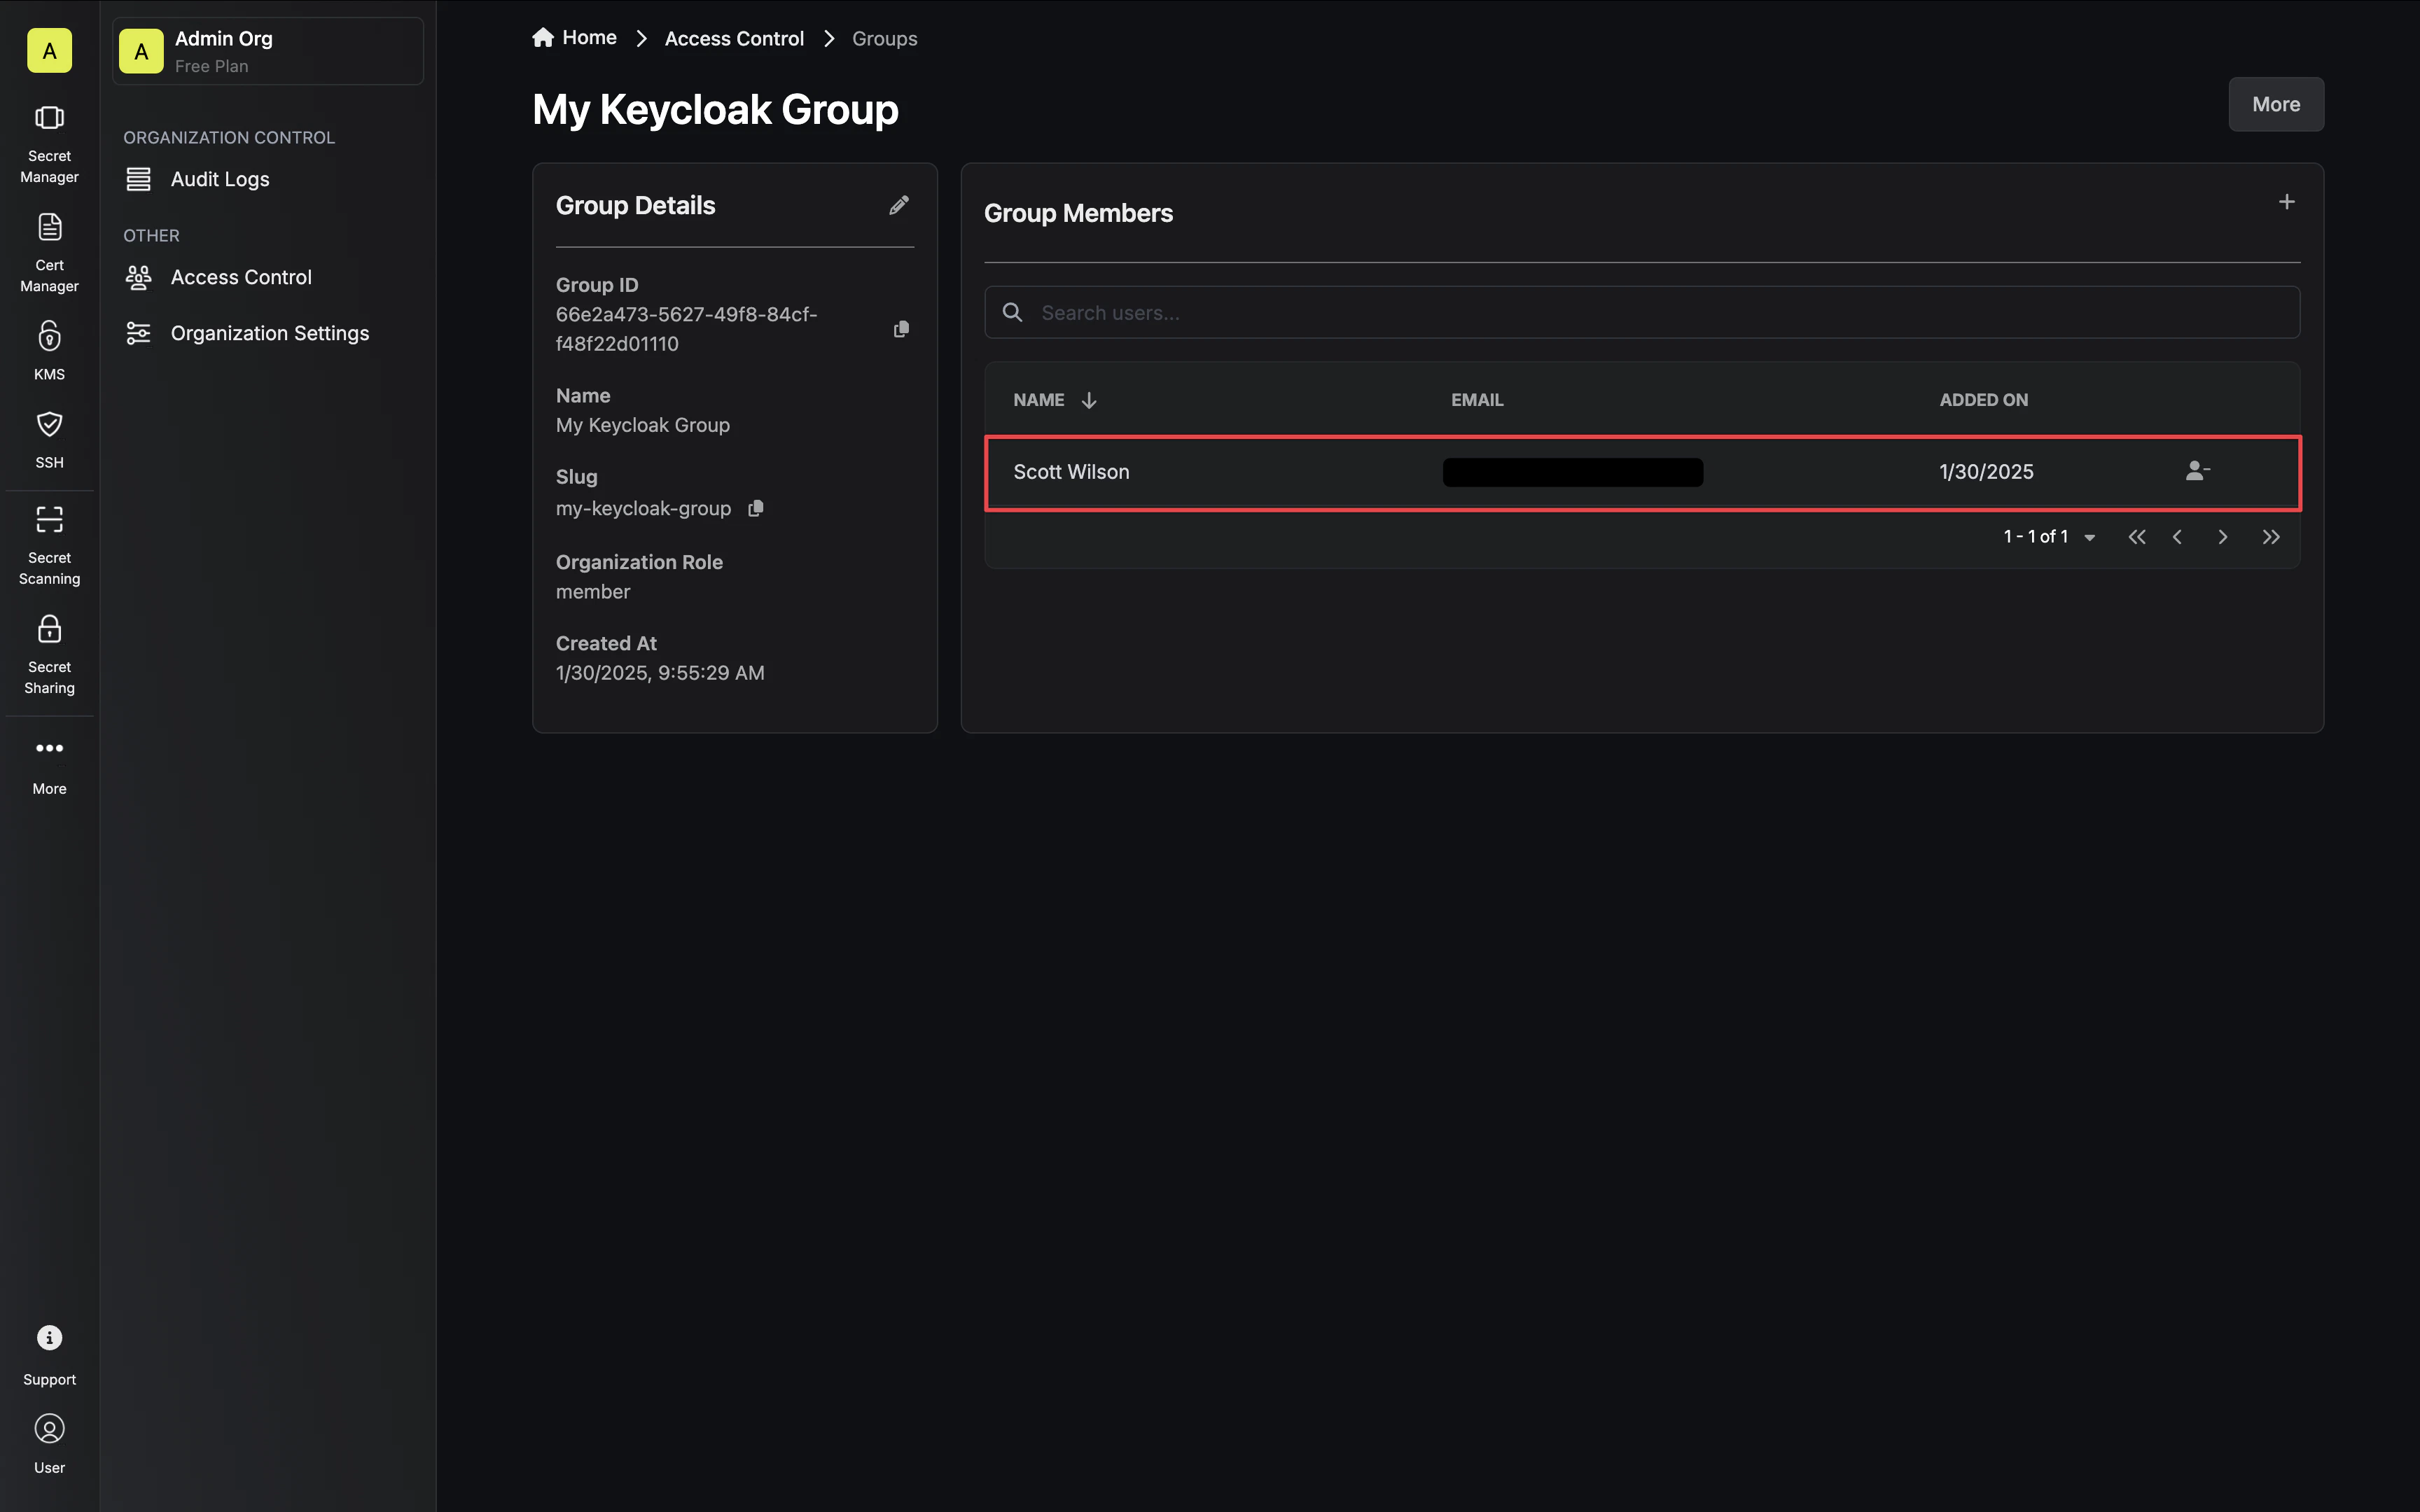Go to Access Control breadcrumb

coord(734,38)
